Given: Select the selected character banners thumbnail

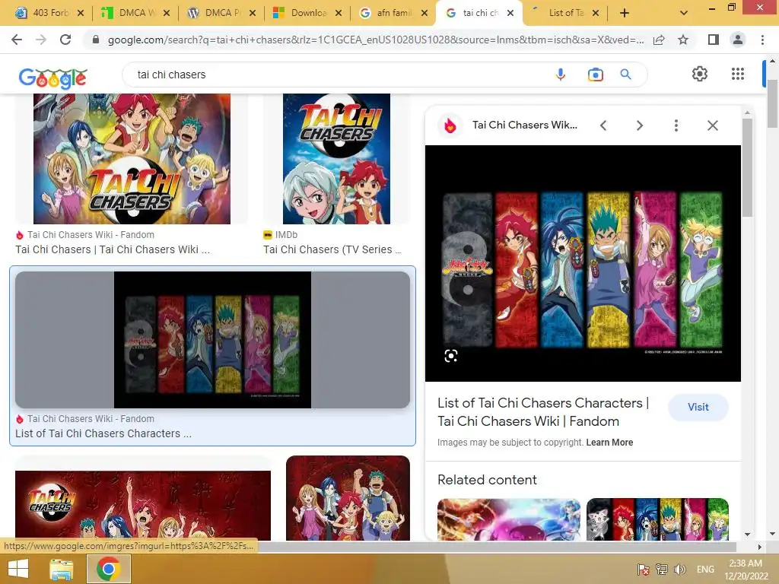Looking at the screenshot, I should coord(212,340).
